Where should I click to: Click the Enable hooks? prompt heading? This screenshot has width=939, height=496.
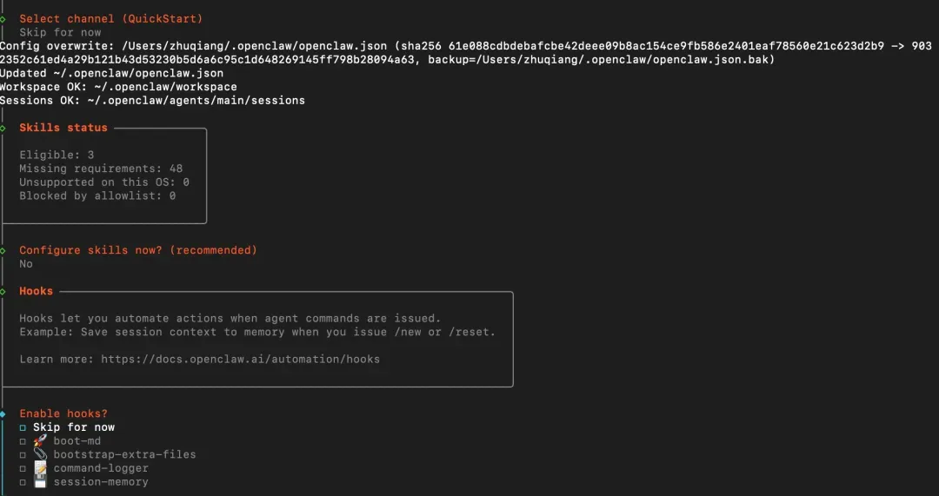[x=63, y=413]
